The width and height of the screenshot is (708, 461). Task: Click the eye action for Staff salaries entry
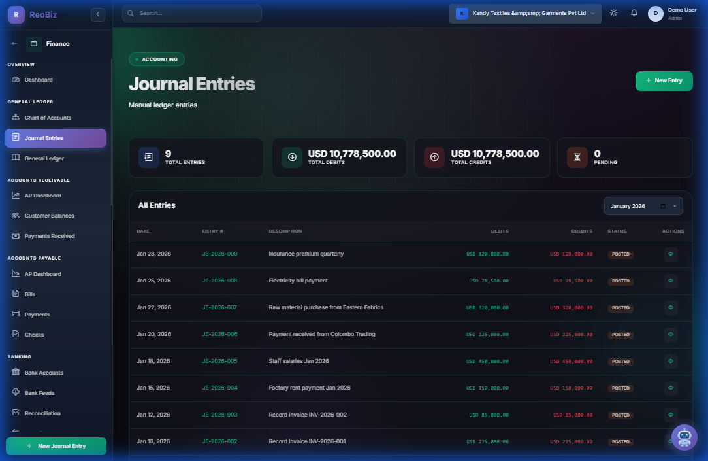tap(671, 361)
